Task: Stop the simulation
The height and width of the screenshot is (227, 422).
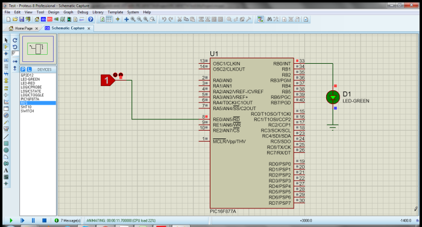Action: [45, 220]
